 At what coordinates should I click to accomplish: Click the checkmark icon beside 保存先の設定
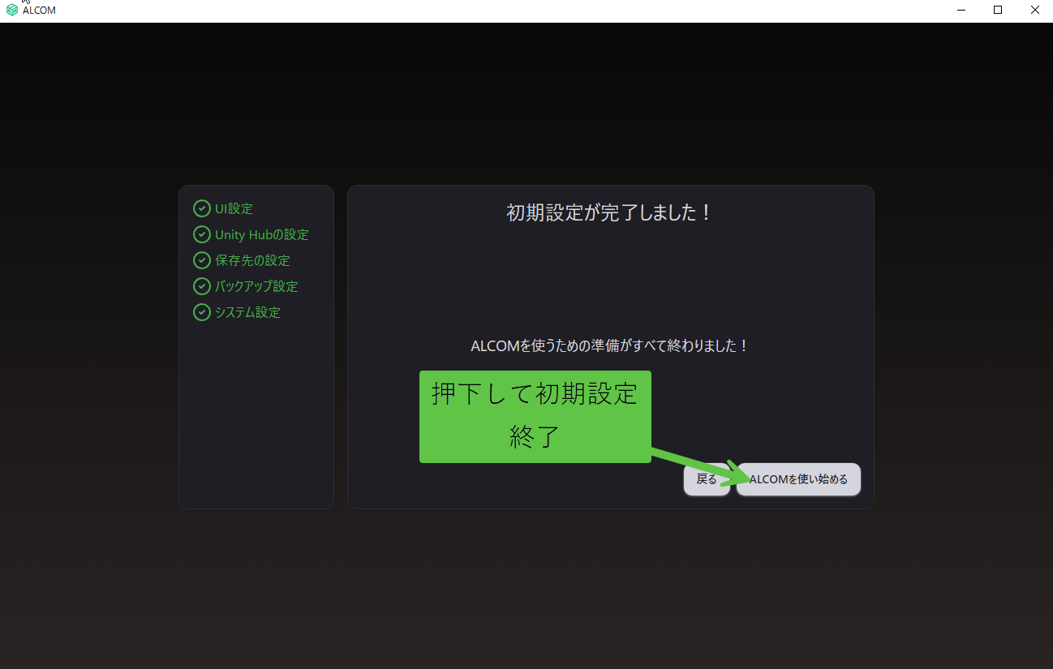201,260
